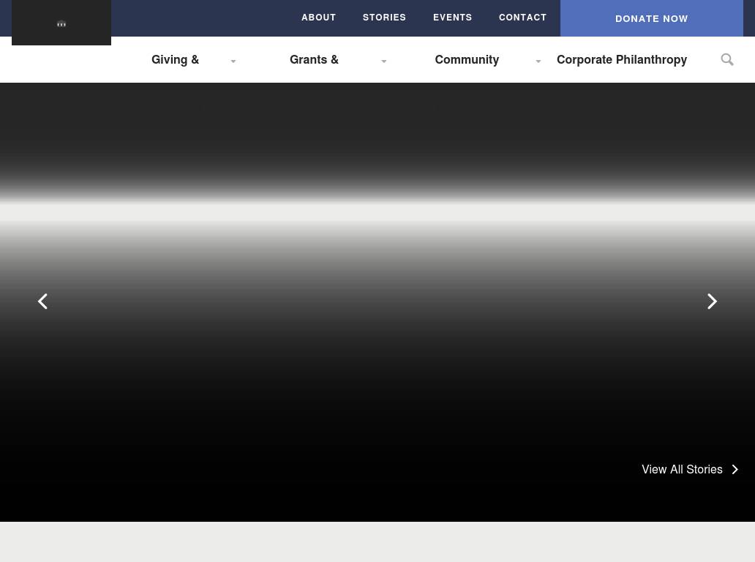Image resolution: width=755 pixels, height=562 pixels.
Task: Select Grants & menu item
Action: (x=314, y=60)
